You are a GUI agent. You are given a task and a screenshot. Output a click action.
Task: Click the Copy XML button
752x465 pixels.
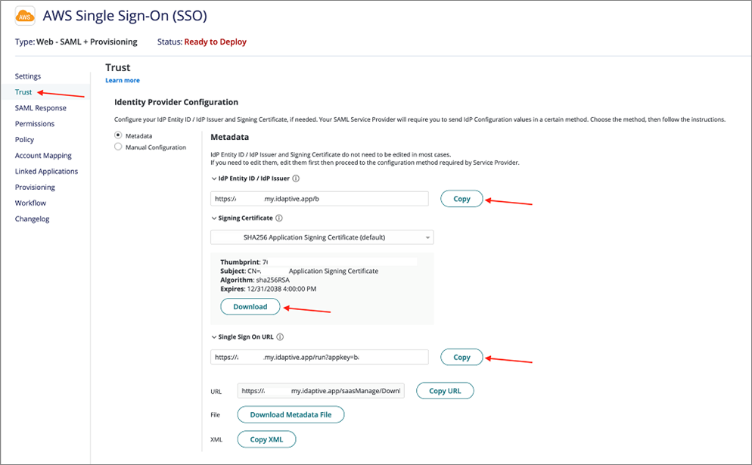(x=266, y=439)
